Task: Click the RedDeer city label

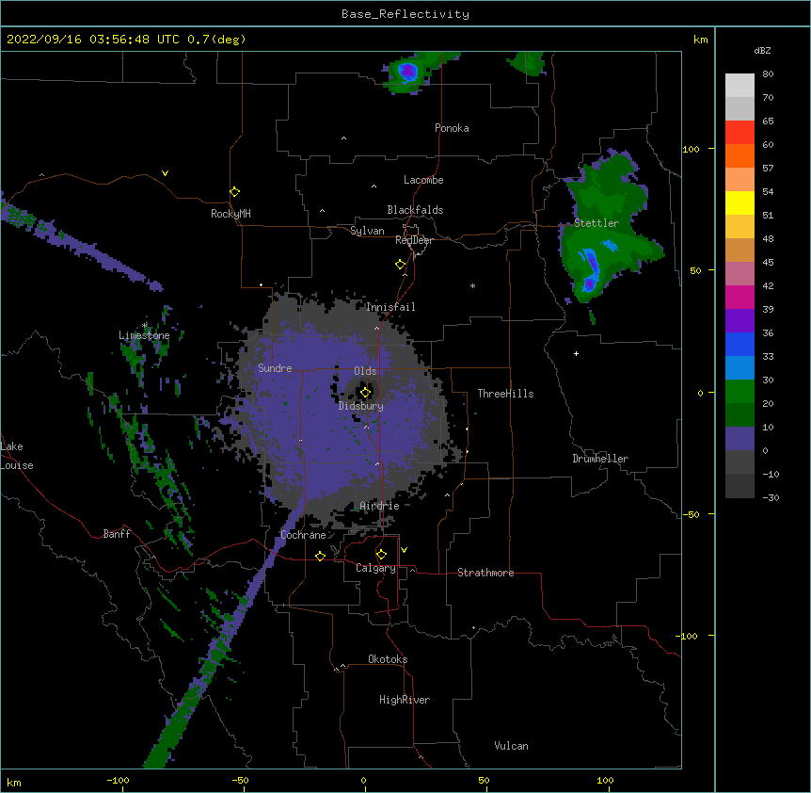Action: [x=414, y=240]
